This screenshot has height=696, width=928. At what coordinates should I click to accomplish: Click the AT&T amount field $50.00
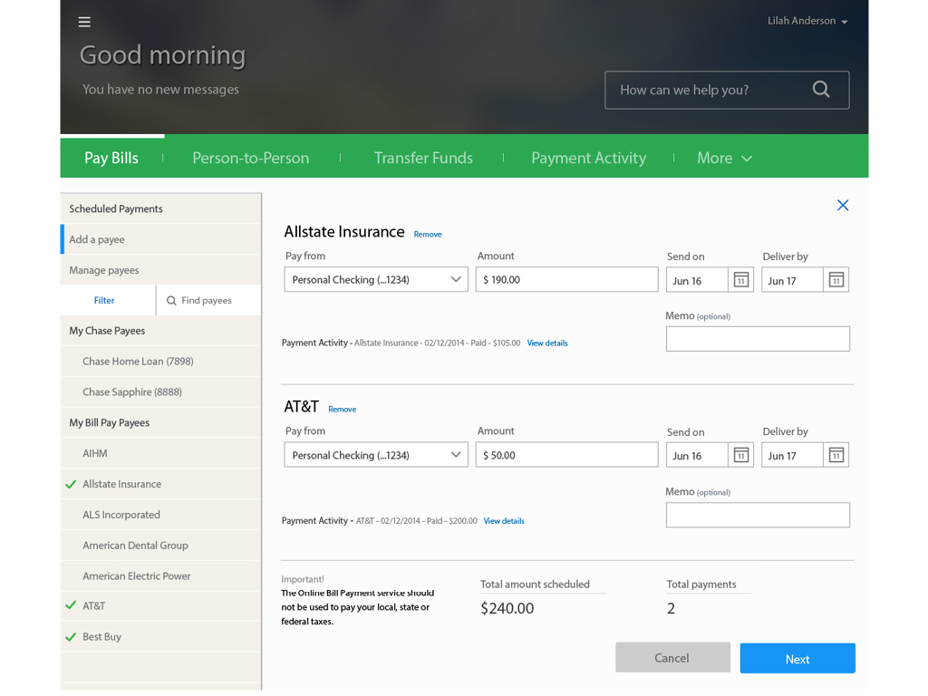click(566, 455)
